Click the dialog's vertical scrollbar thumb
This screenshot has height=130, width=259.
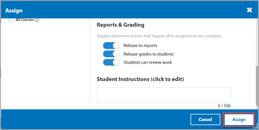[x=257, y=86]
